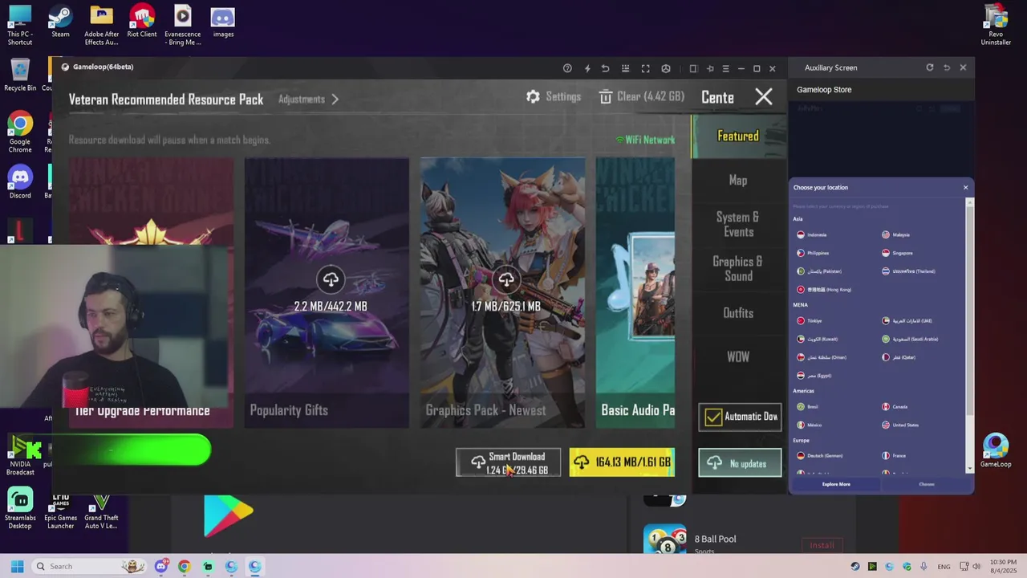Open the Windows Start menu

pos(17,566)
